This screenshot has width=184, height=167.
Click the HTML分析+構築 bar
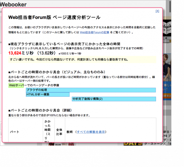click(48, 94)
